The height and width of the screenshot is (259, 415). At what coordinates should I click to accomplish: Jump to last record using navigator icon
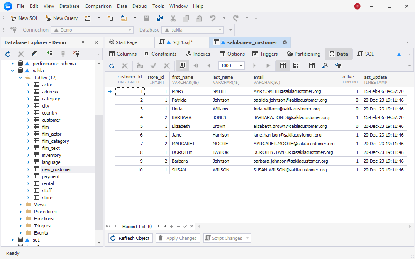point(165,226)
